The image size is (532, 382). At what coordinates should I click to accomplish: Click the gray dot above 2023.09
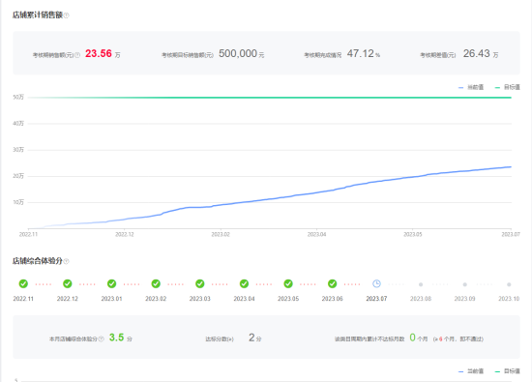tap(465, 284)
